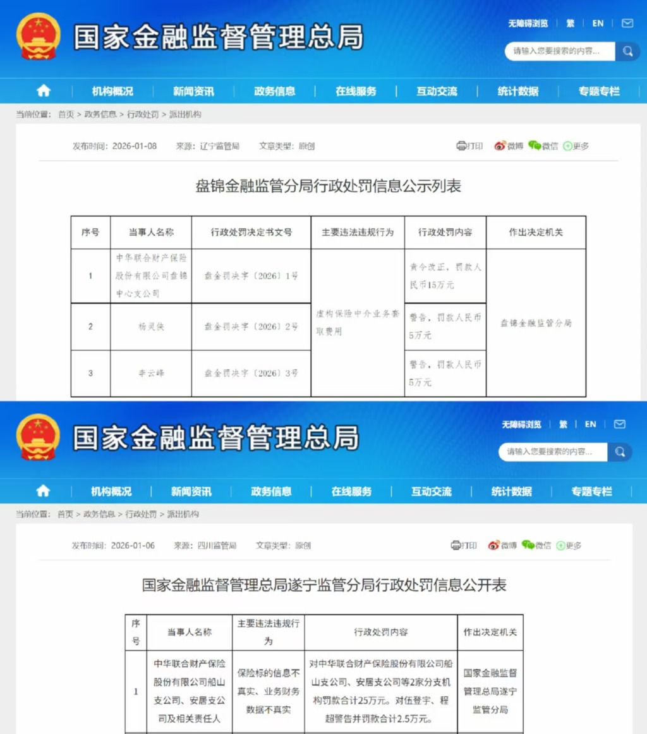Open 专题专栏 in the bottom page's navigation bar
The width and height of the screenshot is (647, 734).
click(591, 491)
